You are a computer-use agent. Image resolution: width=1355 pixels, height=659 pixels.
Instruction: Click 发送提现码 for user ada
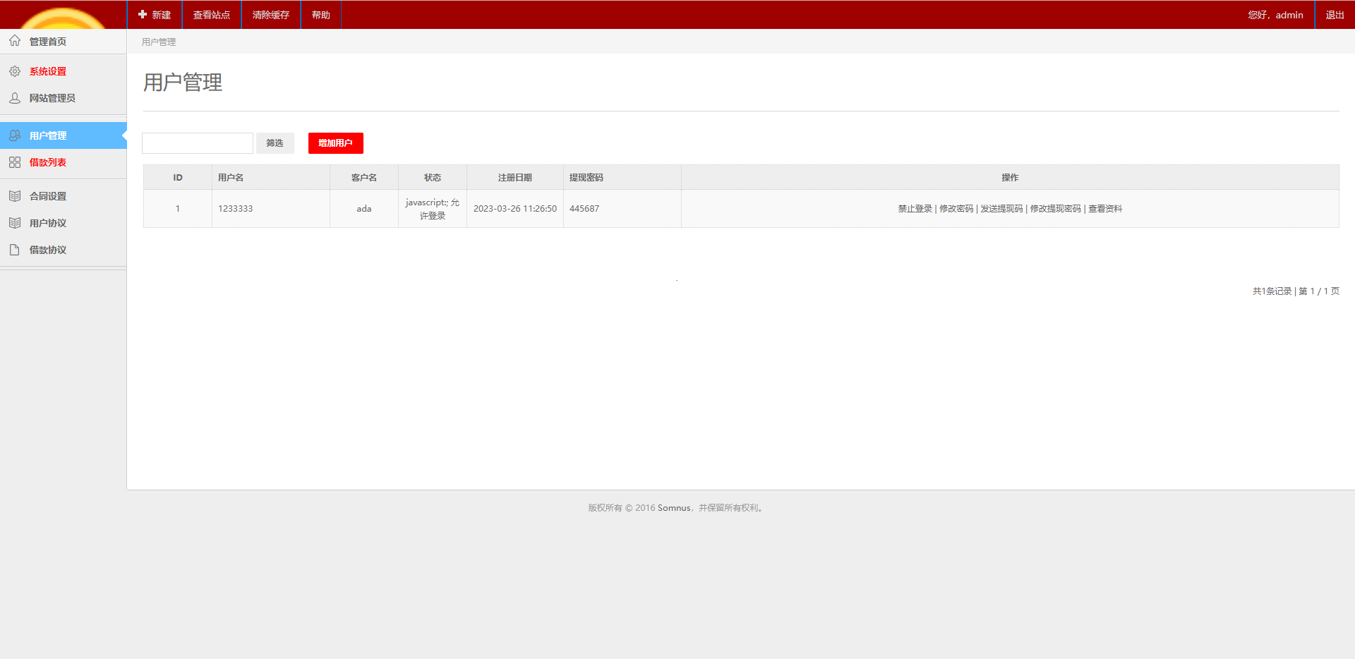[1001, 209]
